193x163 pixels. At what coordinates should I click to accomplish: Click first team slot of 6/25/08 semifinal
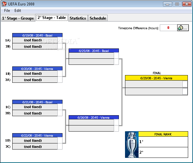91,56
